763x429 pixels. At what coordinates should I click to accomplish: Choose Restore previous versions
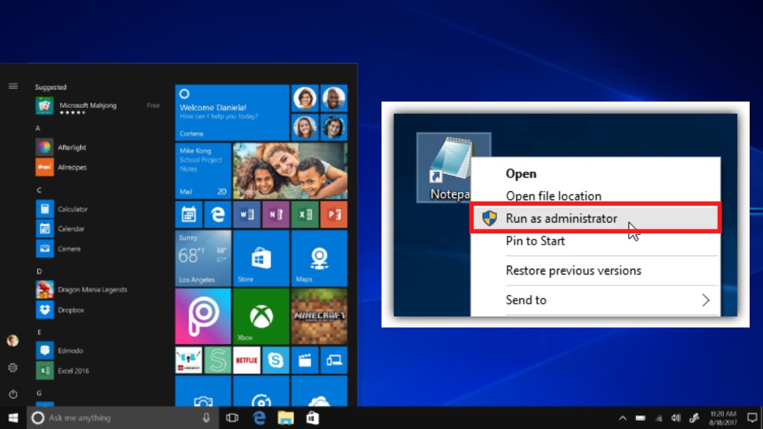[574, 271]
